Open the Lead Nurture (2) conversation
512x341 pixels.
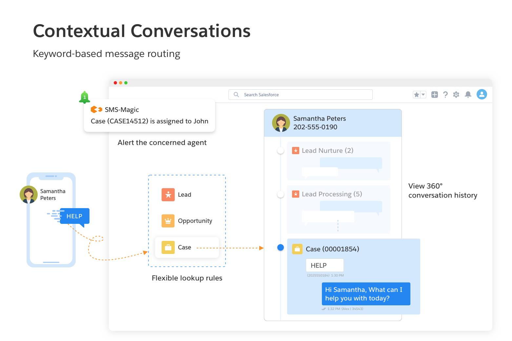(x=339, y=161)
